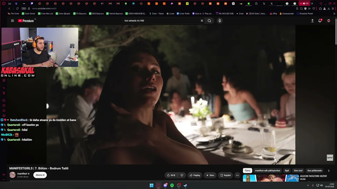Viewport: 337px width, 189px height.
Task: Open the Crew Şikayet bookmark
Action: tap(63, 14)
